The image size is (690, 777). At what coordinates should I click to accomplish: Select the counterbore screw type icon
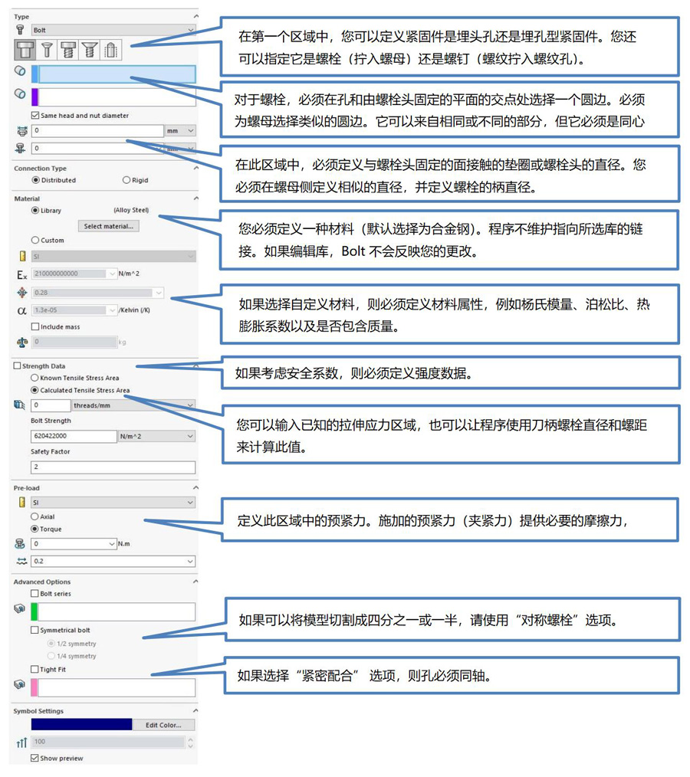pos(67,50)
